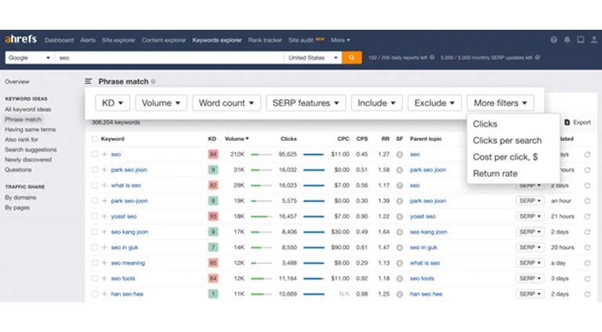Collapse the More filters dropdown
The width and height of the screenshot is (602, 332).
500,103
